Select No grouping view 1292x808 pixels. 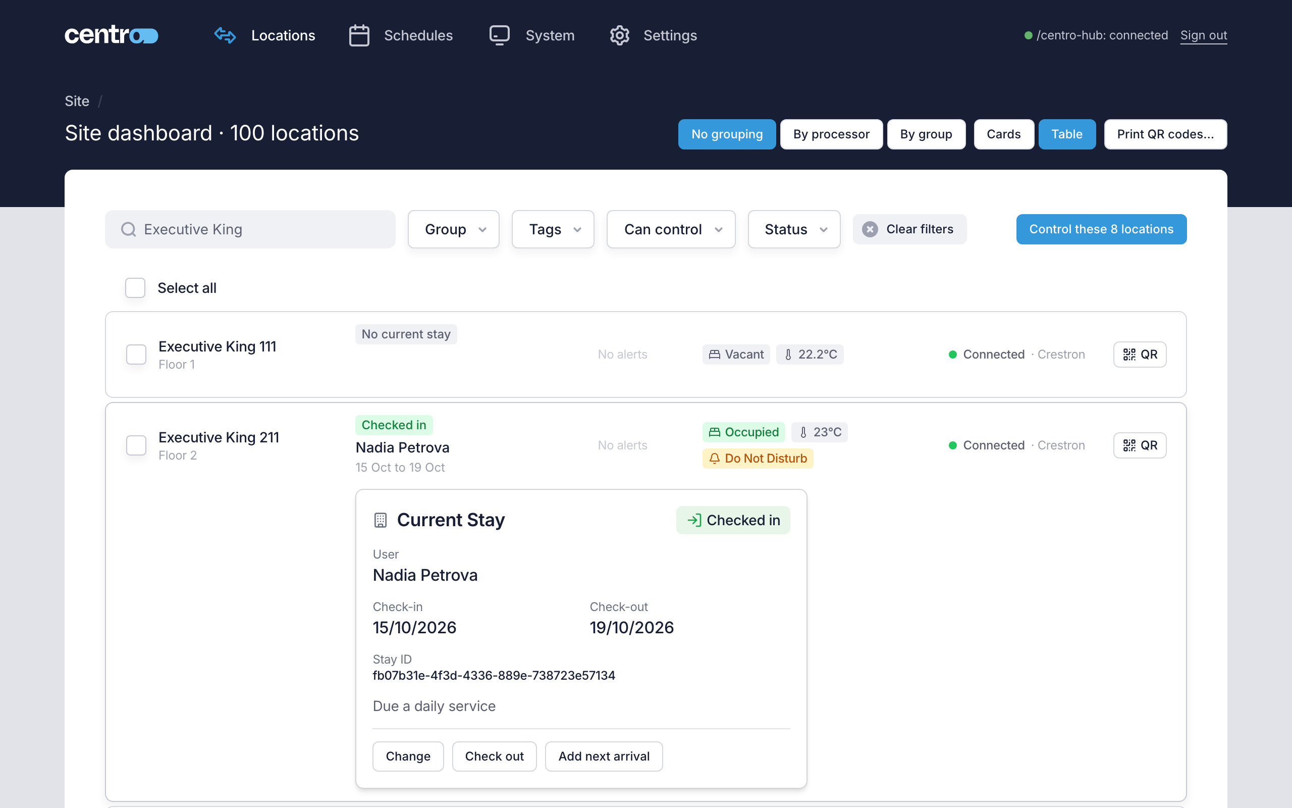[727, 134]
